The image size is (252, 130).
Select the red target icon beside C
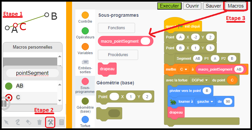9,97
